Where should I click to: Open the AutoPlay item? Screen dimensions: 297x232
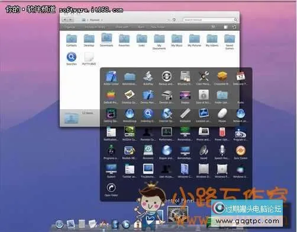point(148,78)
